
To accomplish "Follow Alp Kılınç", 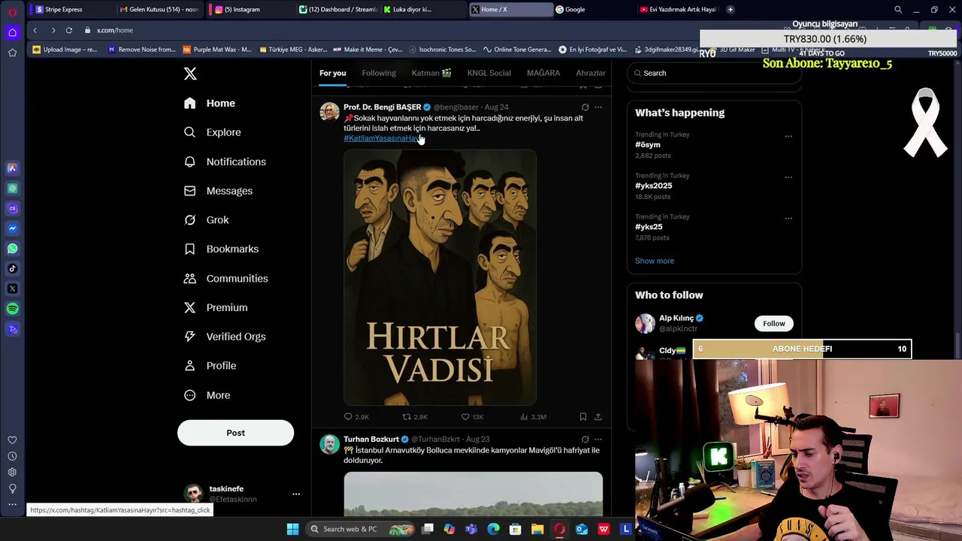I will click(773, 324).
